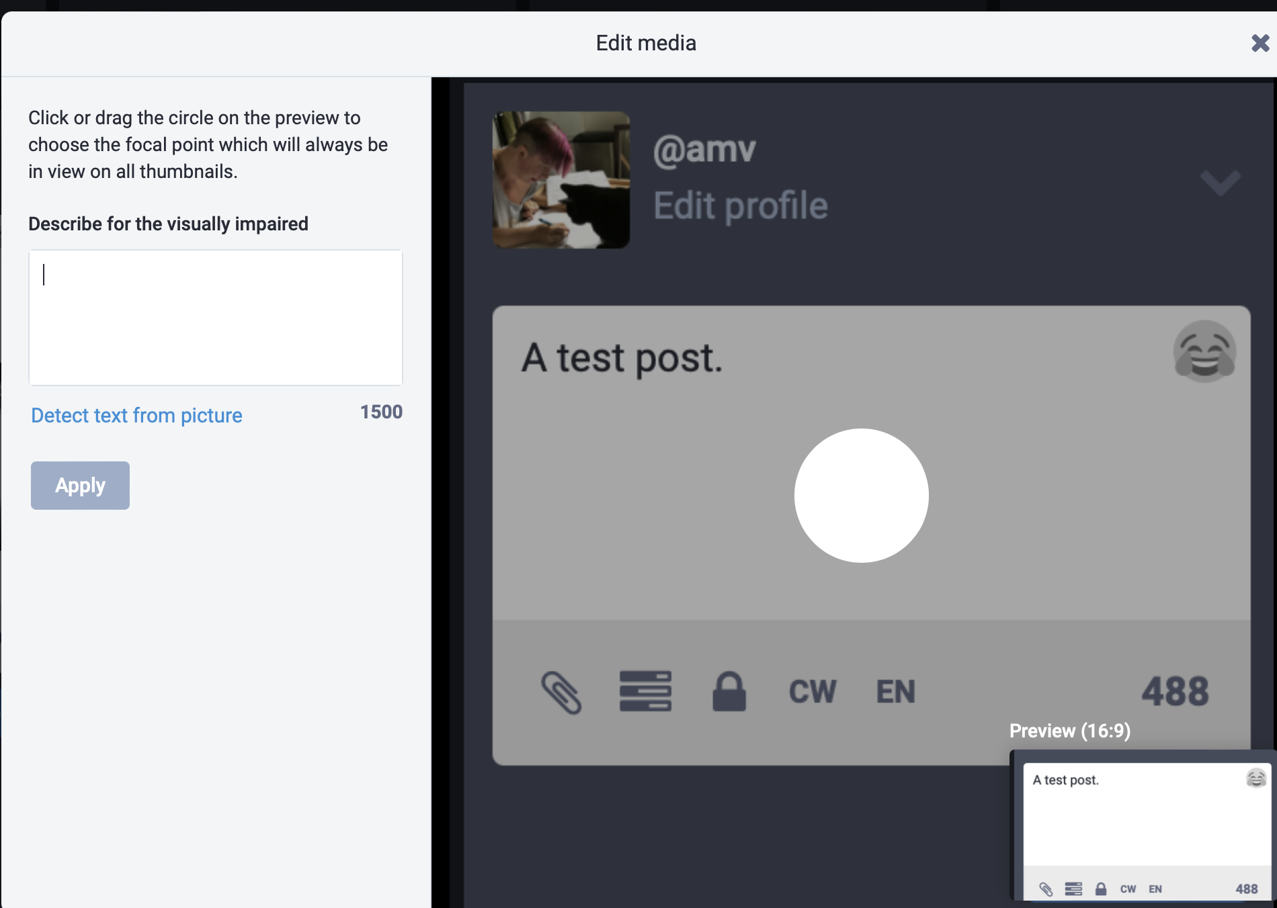Toggle the small CW in the 16:9 preview
The image size is (1277, 908).
point(1128,889)
